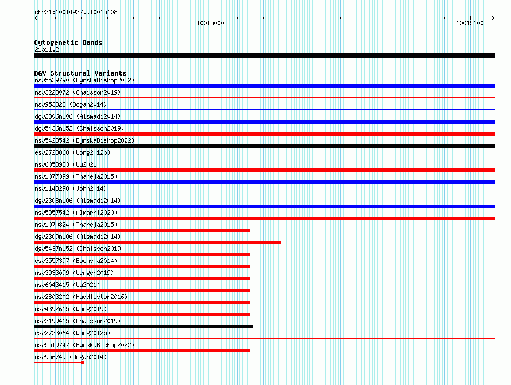The height and width of the screenshot is (385, 511).
Task: Click the right arrow of the ruler
Action: click(493, 18)
